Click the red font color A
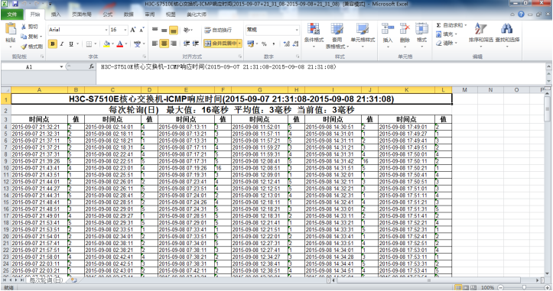The height and width of the screenshot is (291, 553). [120, 44]
